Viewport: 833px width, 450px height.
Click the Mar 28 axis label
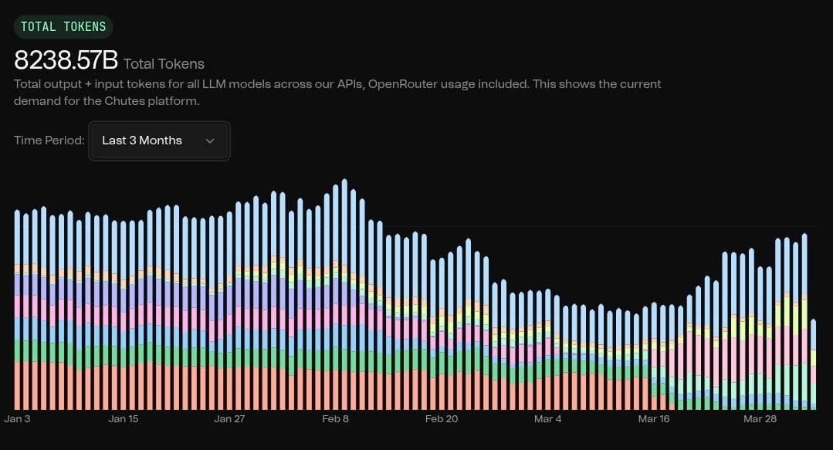(760, 418)
